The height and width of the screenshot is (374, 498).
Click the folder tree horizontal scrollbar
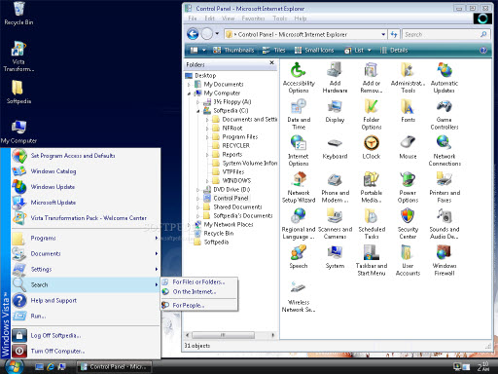point(223,335)
